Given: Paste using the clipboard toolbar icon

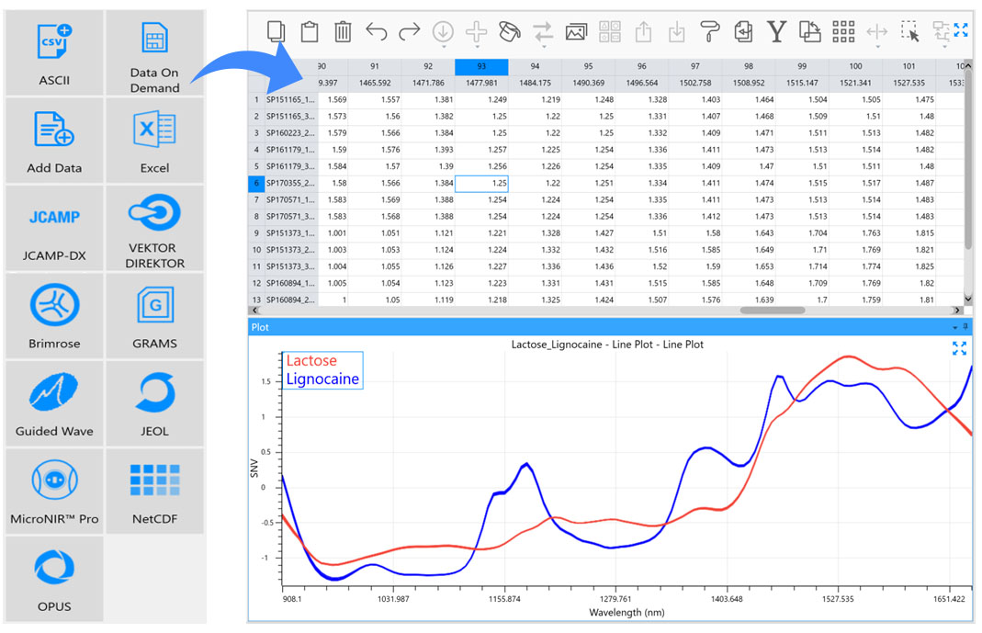Looking at the screenshot, I should pos(310,31).
